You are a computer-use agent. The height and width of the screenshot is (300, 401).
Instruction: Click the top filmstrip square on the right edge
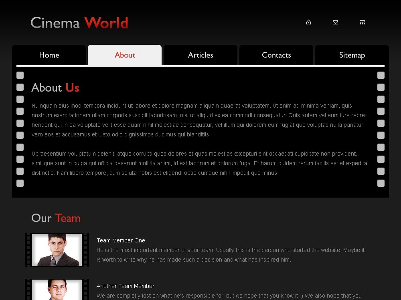pyautogui.click(x=381, y=75)
